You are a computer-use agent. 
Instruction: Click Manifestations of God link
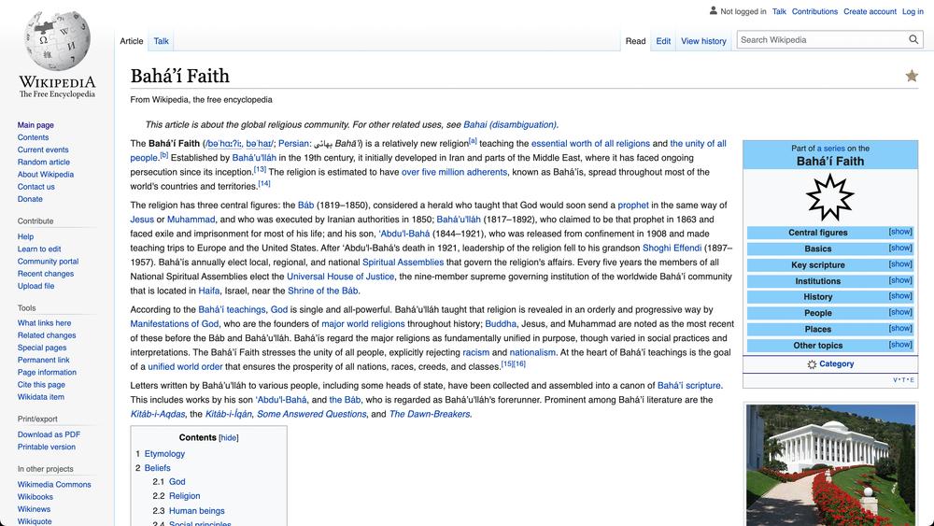tap(175, 324)
